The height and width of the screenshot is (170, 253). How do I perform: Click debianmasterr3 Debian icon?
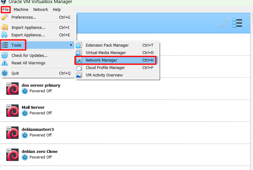[x=12, y=133]
